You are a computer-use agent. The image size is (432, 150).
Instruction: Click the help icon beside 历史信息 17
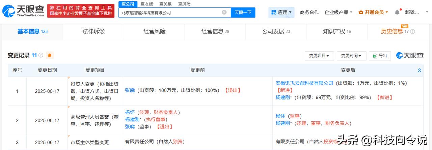(412, 32)
